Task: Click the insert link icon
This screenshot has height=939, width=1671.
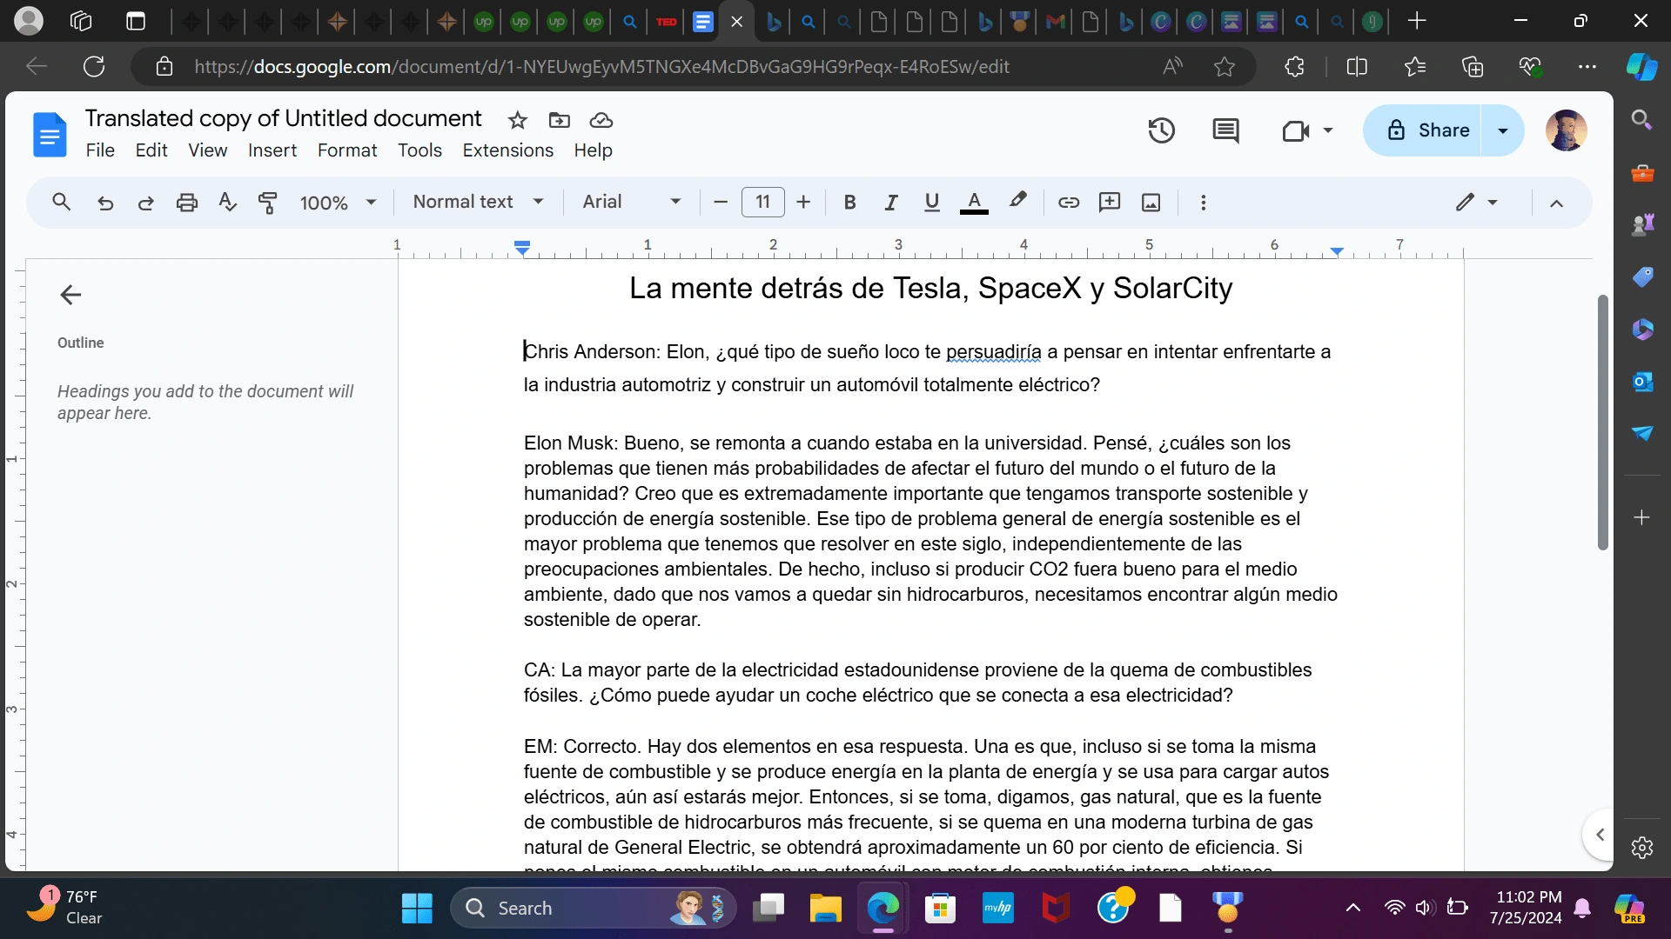Action: (1068, 203)
